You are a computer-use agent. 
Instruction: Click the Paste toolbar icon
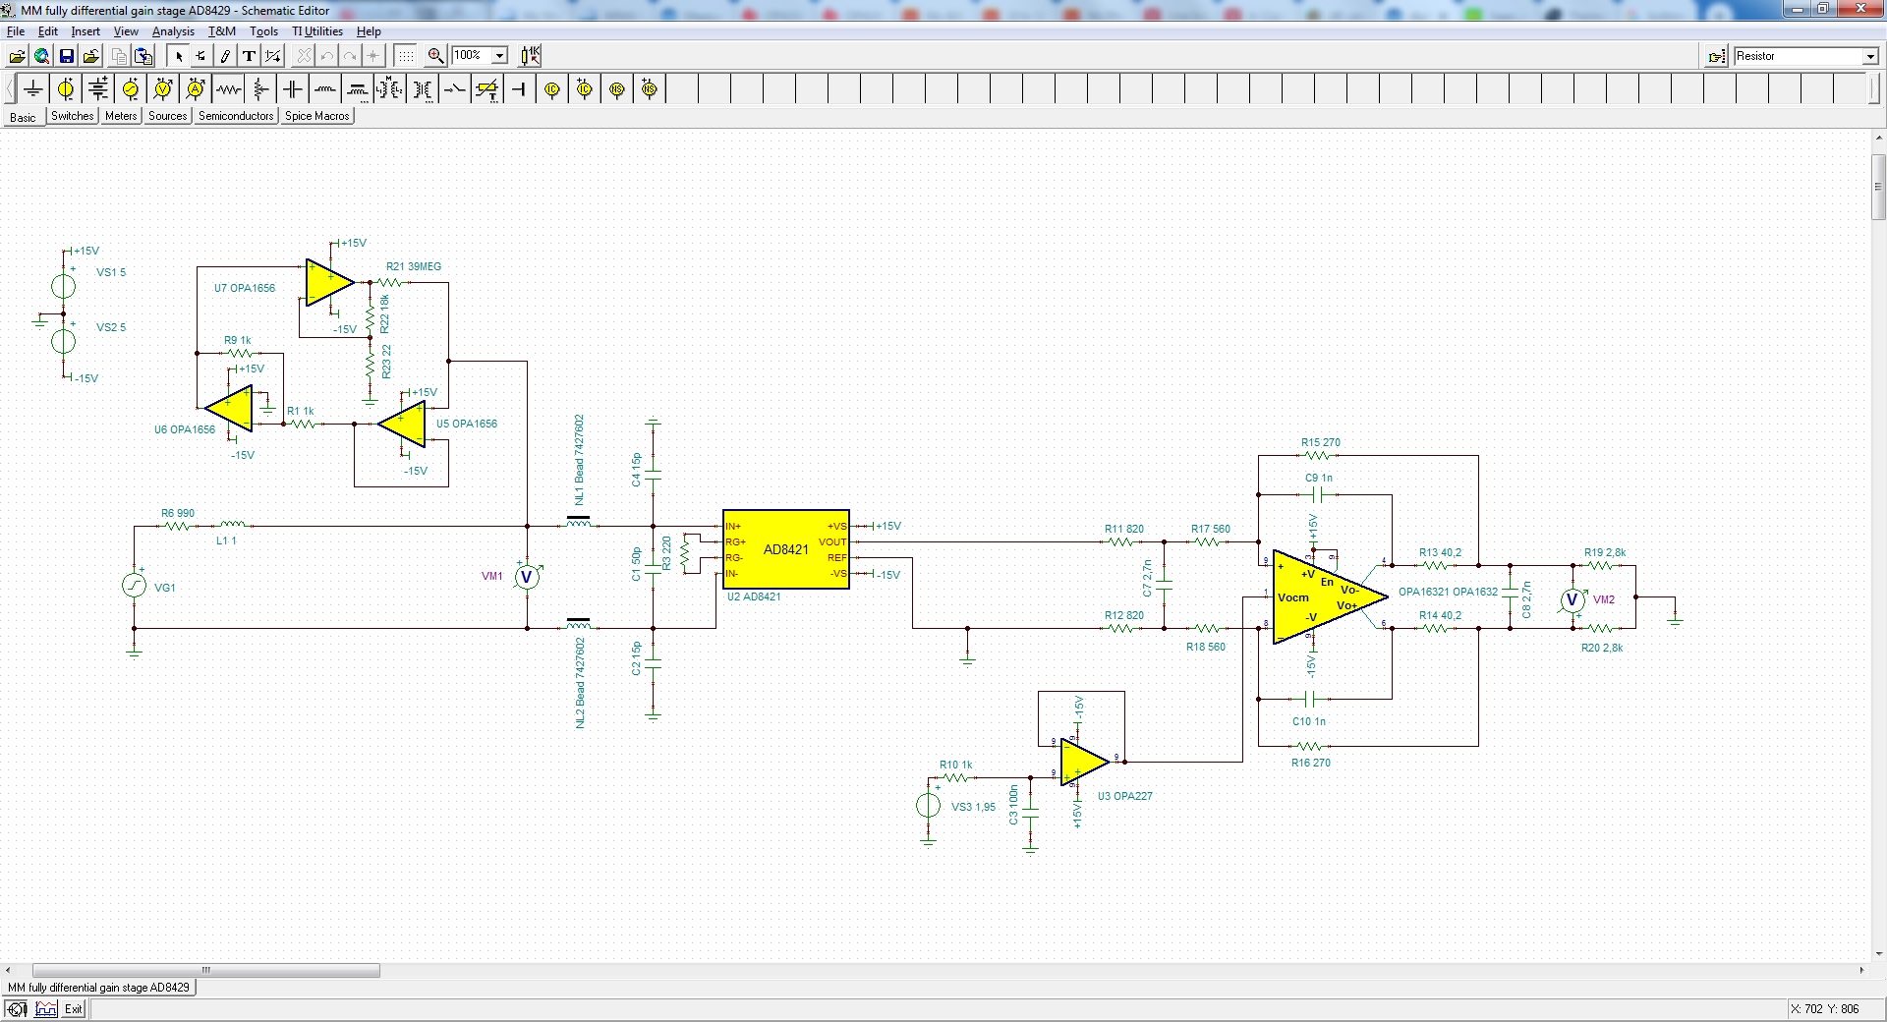click(143, 56)
